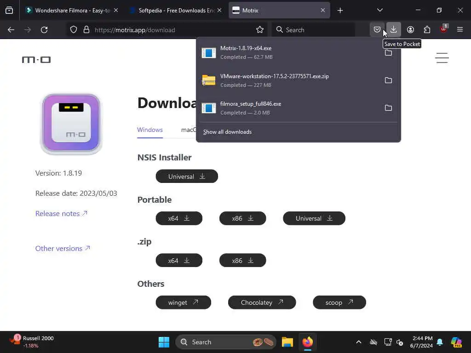This screenshot has height=353, width=471.
Task: Open the site hamburger menu
Action: (x=442, y=58)
